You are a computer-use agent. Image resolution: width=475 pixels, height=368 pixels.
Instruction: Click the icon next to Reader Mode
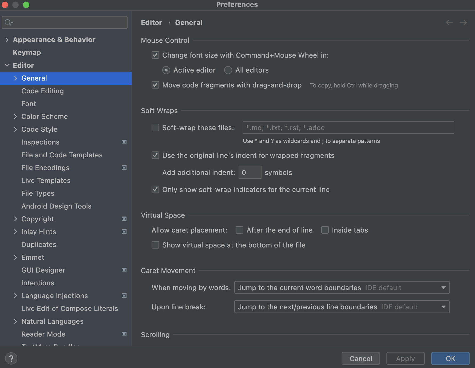124,334
